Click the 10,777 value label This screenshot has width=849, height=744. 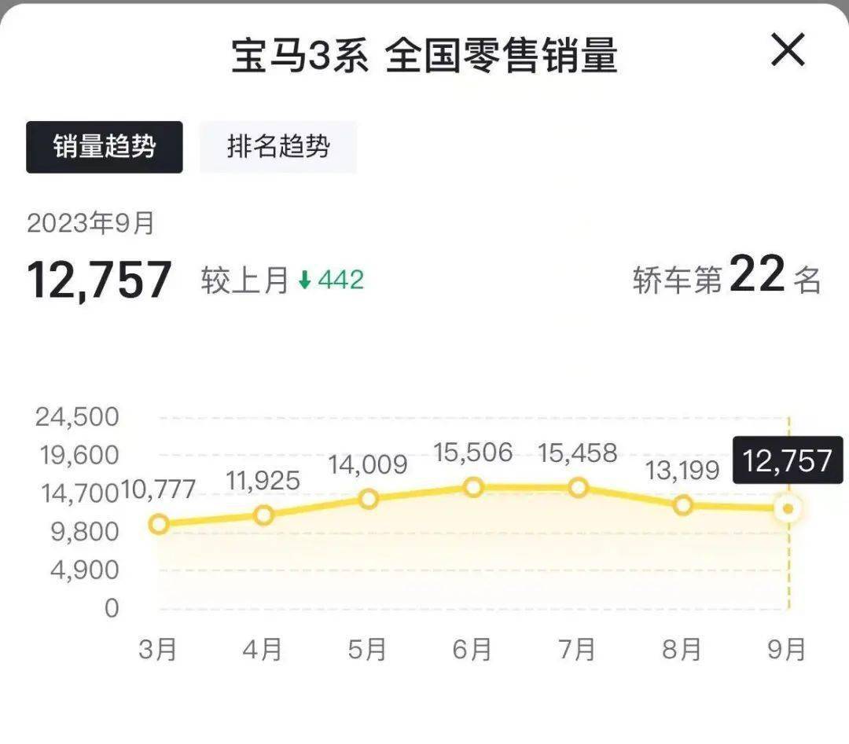(157, 489)
